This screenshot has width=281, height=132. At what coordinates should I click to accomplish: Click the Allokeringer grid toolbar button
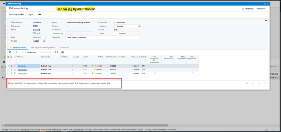coord(32,52)
